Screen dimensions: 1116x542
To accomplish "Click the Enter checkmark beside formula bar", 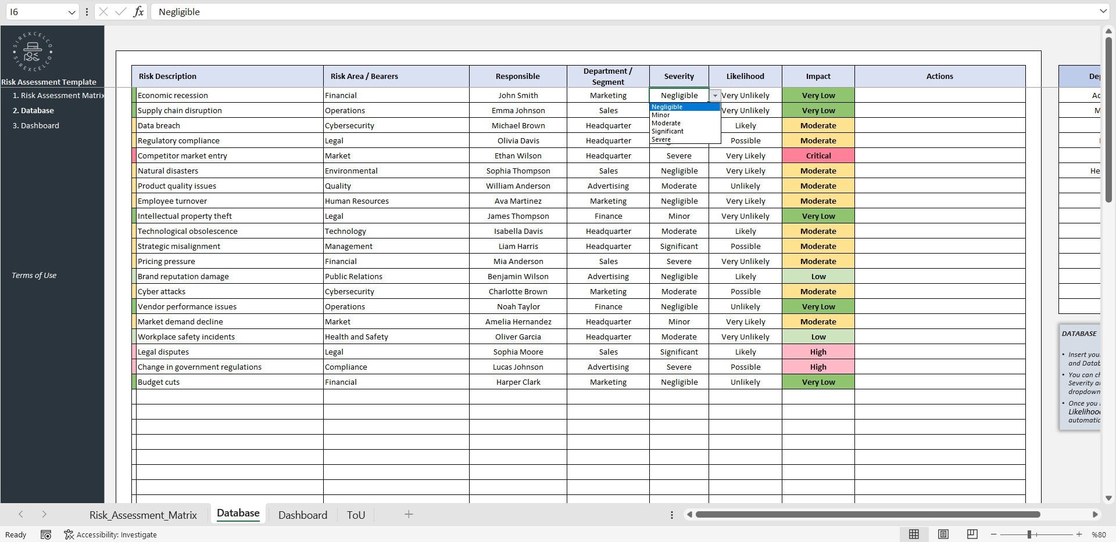I will click(x=120, y=12).
